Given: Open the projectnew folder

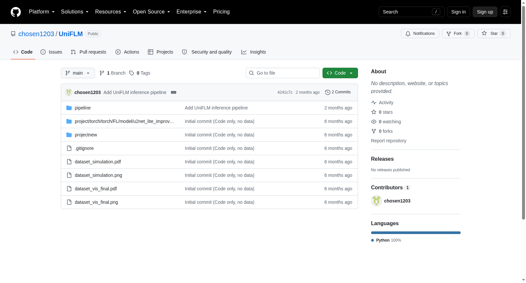Looking at the screenshot, I should click(86, 135).
